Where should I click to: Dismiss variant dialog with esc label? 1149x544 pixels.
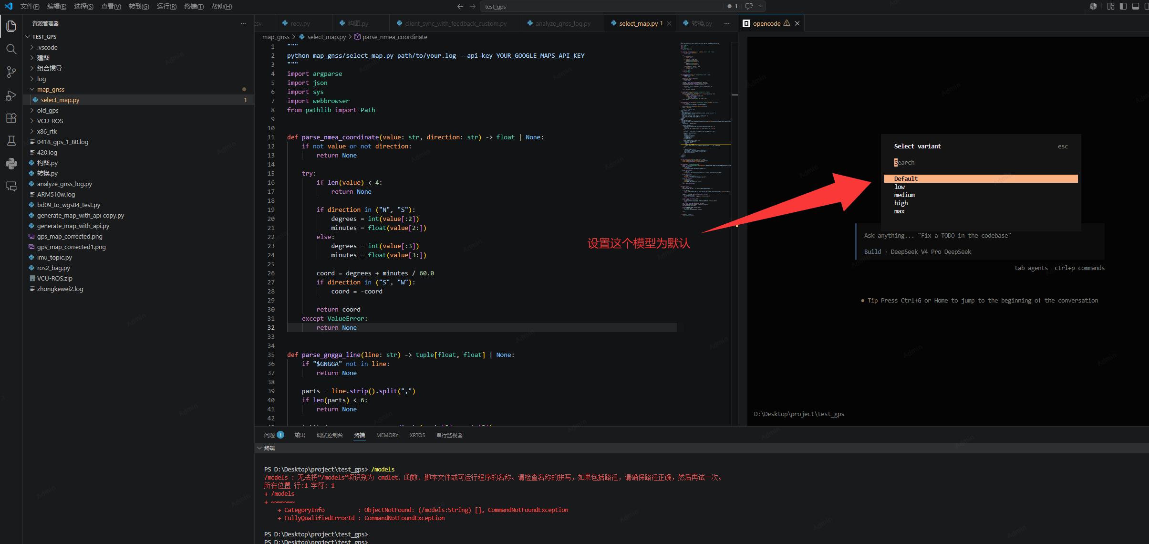1063,146
